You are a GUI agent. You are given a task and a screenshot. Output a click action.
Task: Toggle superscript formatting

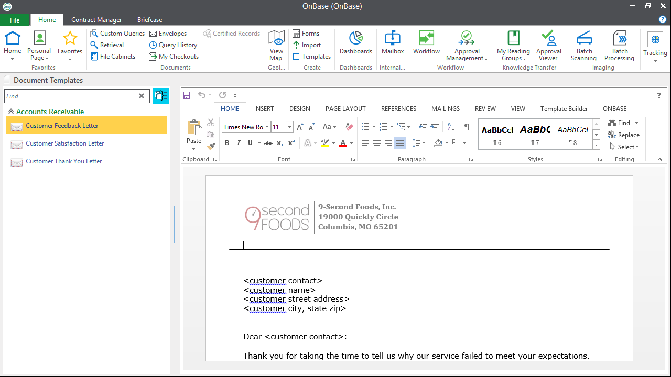coord(291,143)
